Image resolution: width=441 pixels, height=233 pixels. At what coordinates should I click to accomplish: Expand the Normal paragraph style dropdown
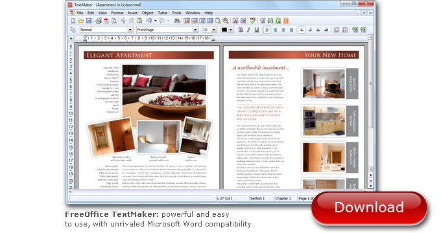pos(130,30)
